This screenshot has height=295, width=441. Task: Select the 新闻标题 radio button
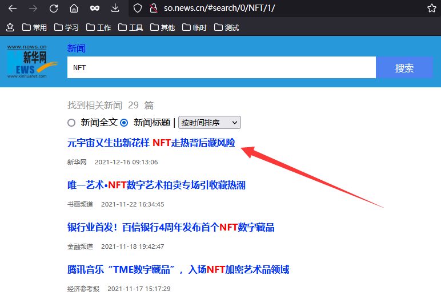tap(124, 123)
